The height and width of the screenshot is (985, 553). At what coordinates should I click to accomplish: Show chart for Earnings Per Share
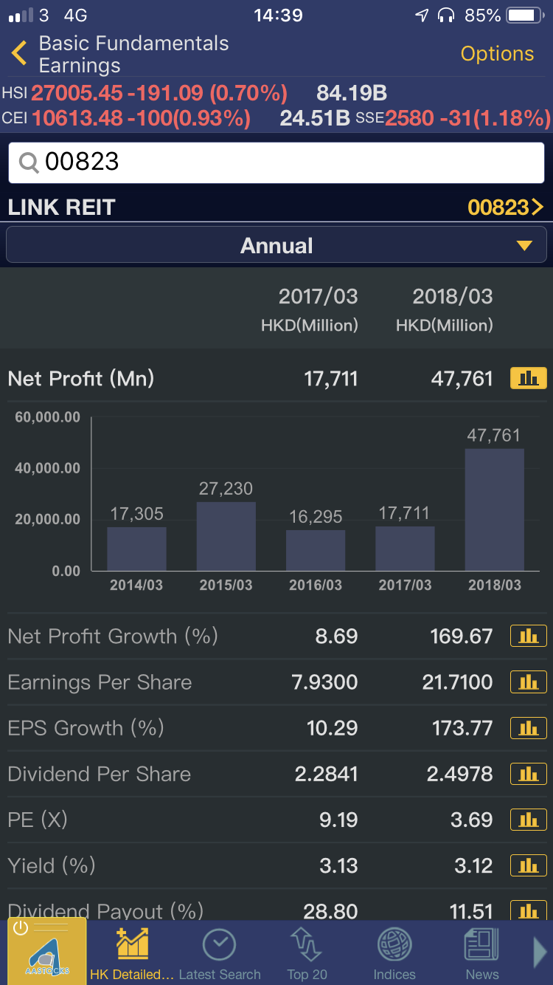coord(529,682)
